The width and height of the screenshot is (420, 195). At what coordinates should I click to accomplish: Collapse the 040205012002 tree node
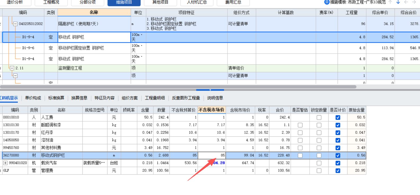15,24
